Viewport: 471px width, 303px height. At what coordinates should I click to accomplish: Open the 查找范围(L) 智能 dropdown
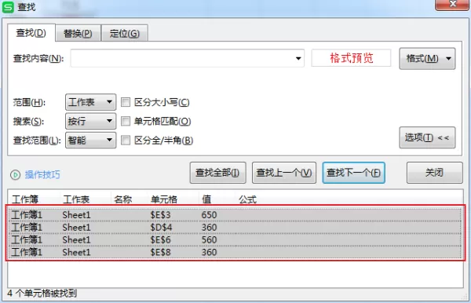tap(91, 141)
